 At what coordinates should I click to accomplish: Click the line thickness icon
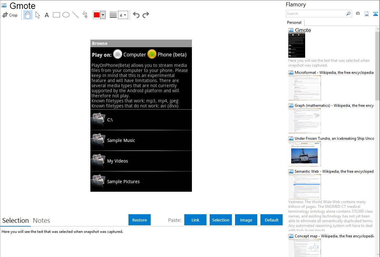[113, 15]
